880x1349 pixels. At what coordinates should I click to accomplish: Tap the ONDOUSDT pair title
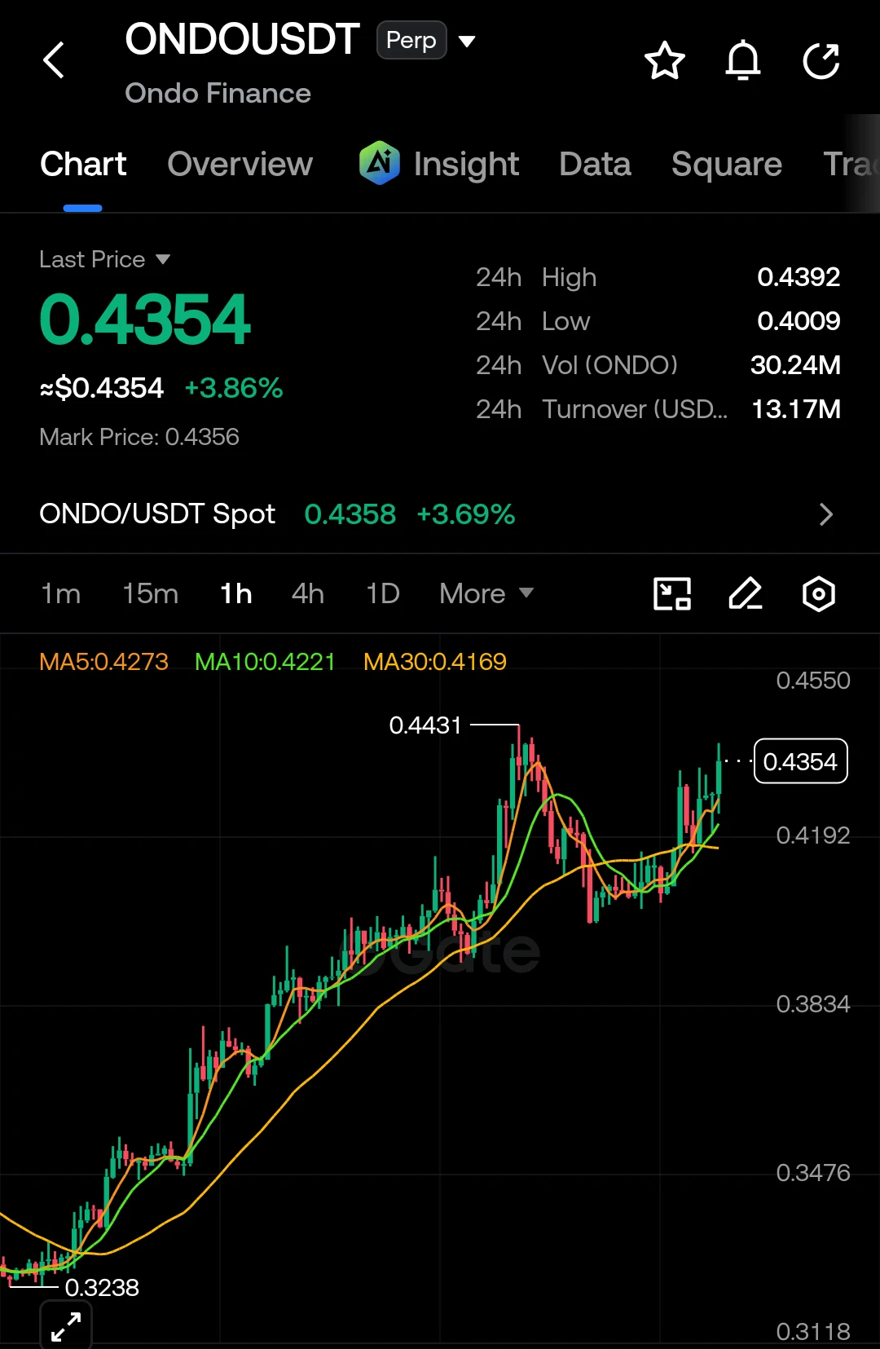click(242, 39)
